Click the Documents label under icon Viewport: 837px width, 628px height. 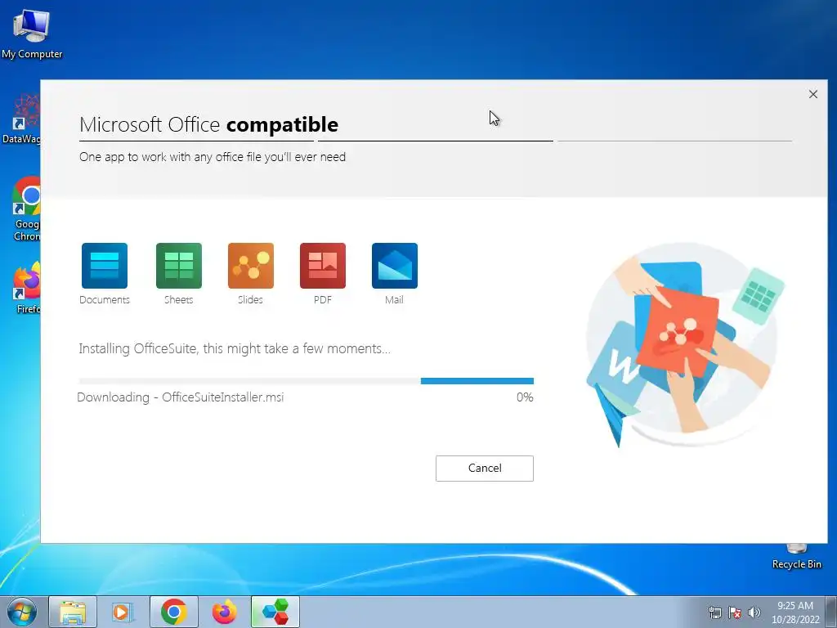coord(105,300)
